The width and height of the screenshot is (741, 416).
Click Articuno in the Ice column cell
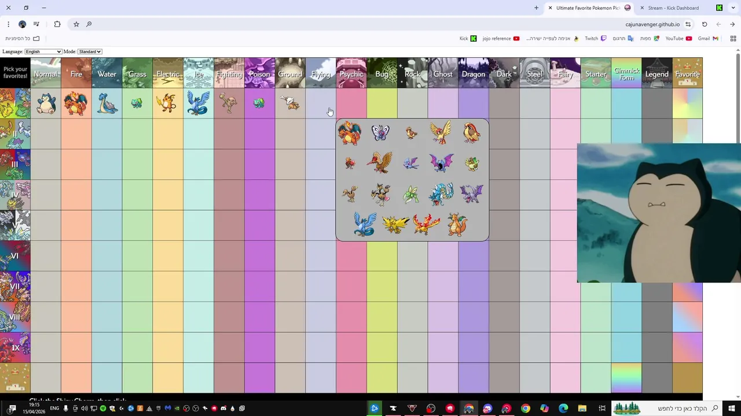(x=199, y=103)
